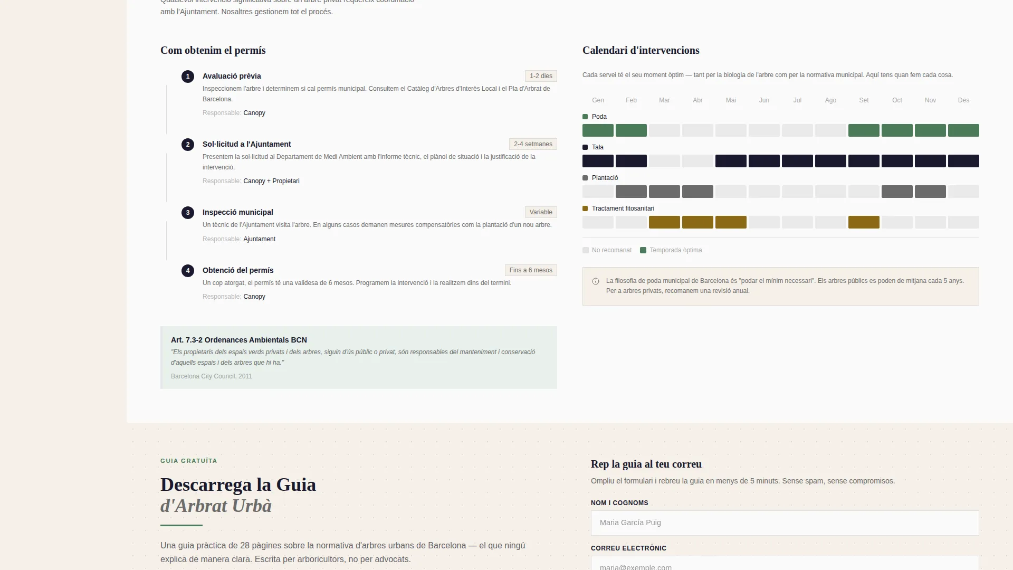Click step 4 number badge for Obtenció del permís
Viewport: 1013px width, 570px height.
click(188, 271)
